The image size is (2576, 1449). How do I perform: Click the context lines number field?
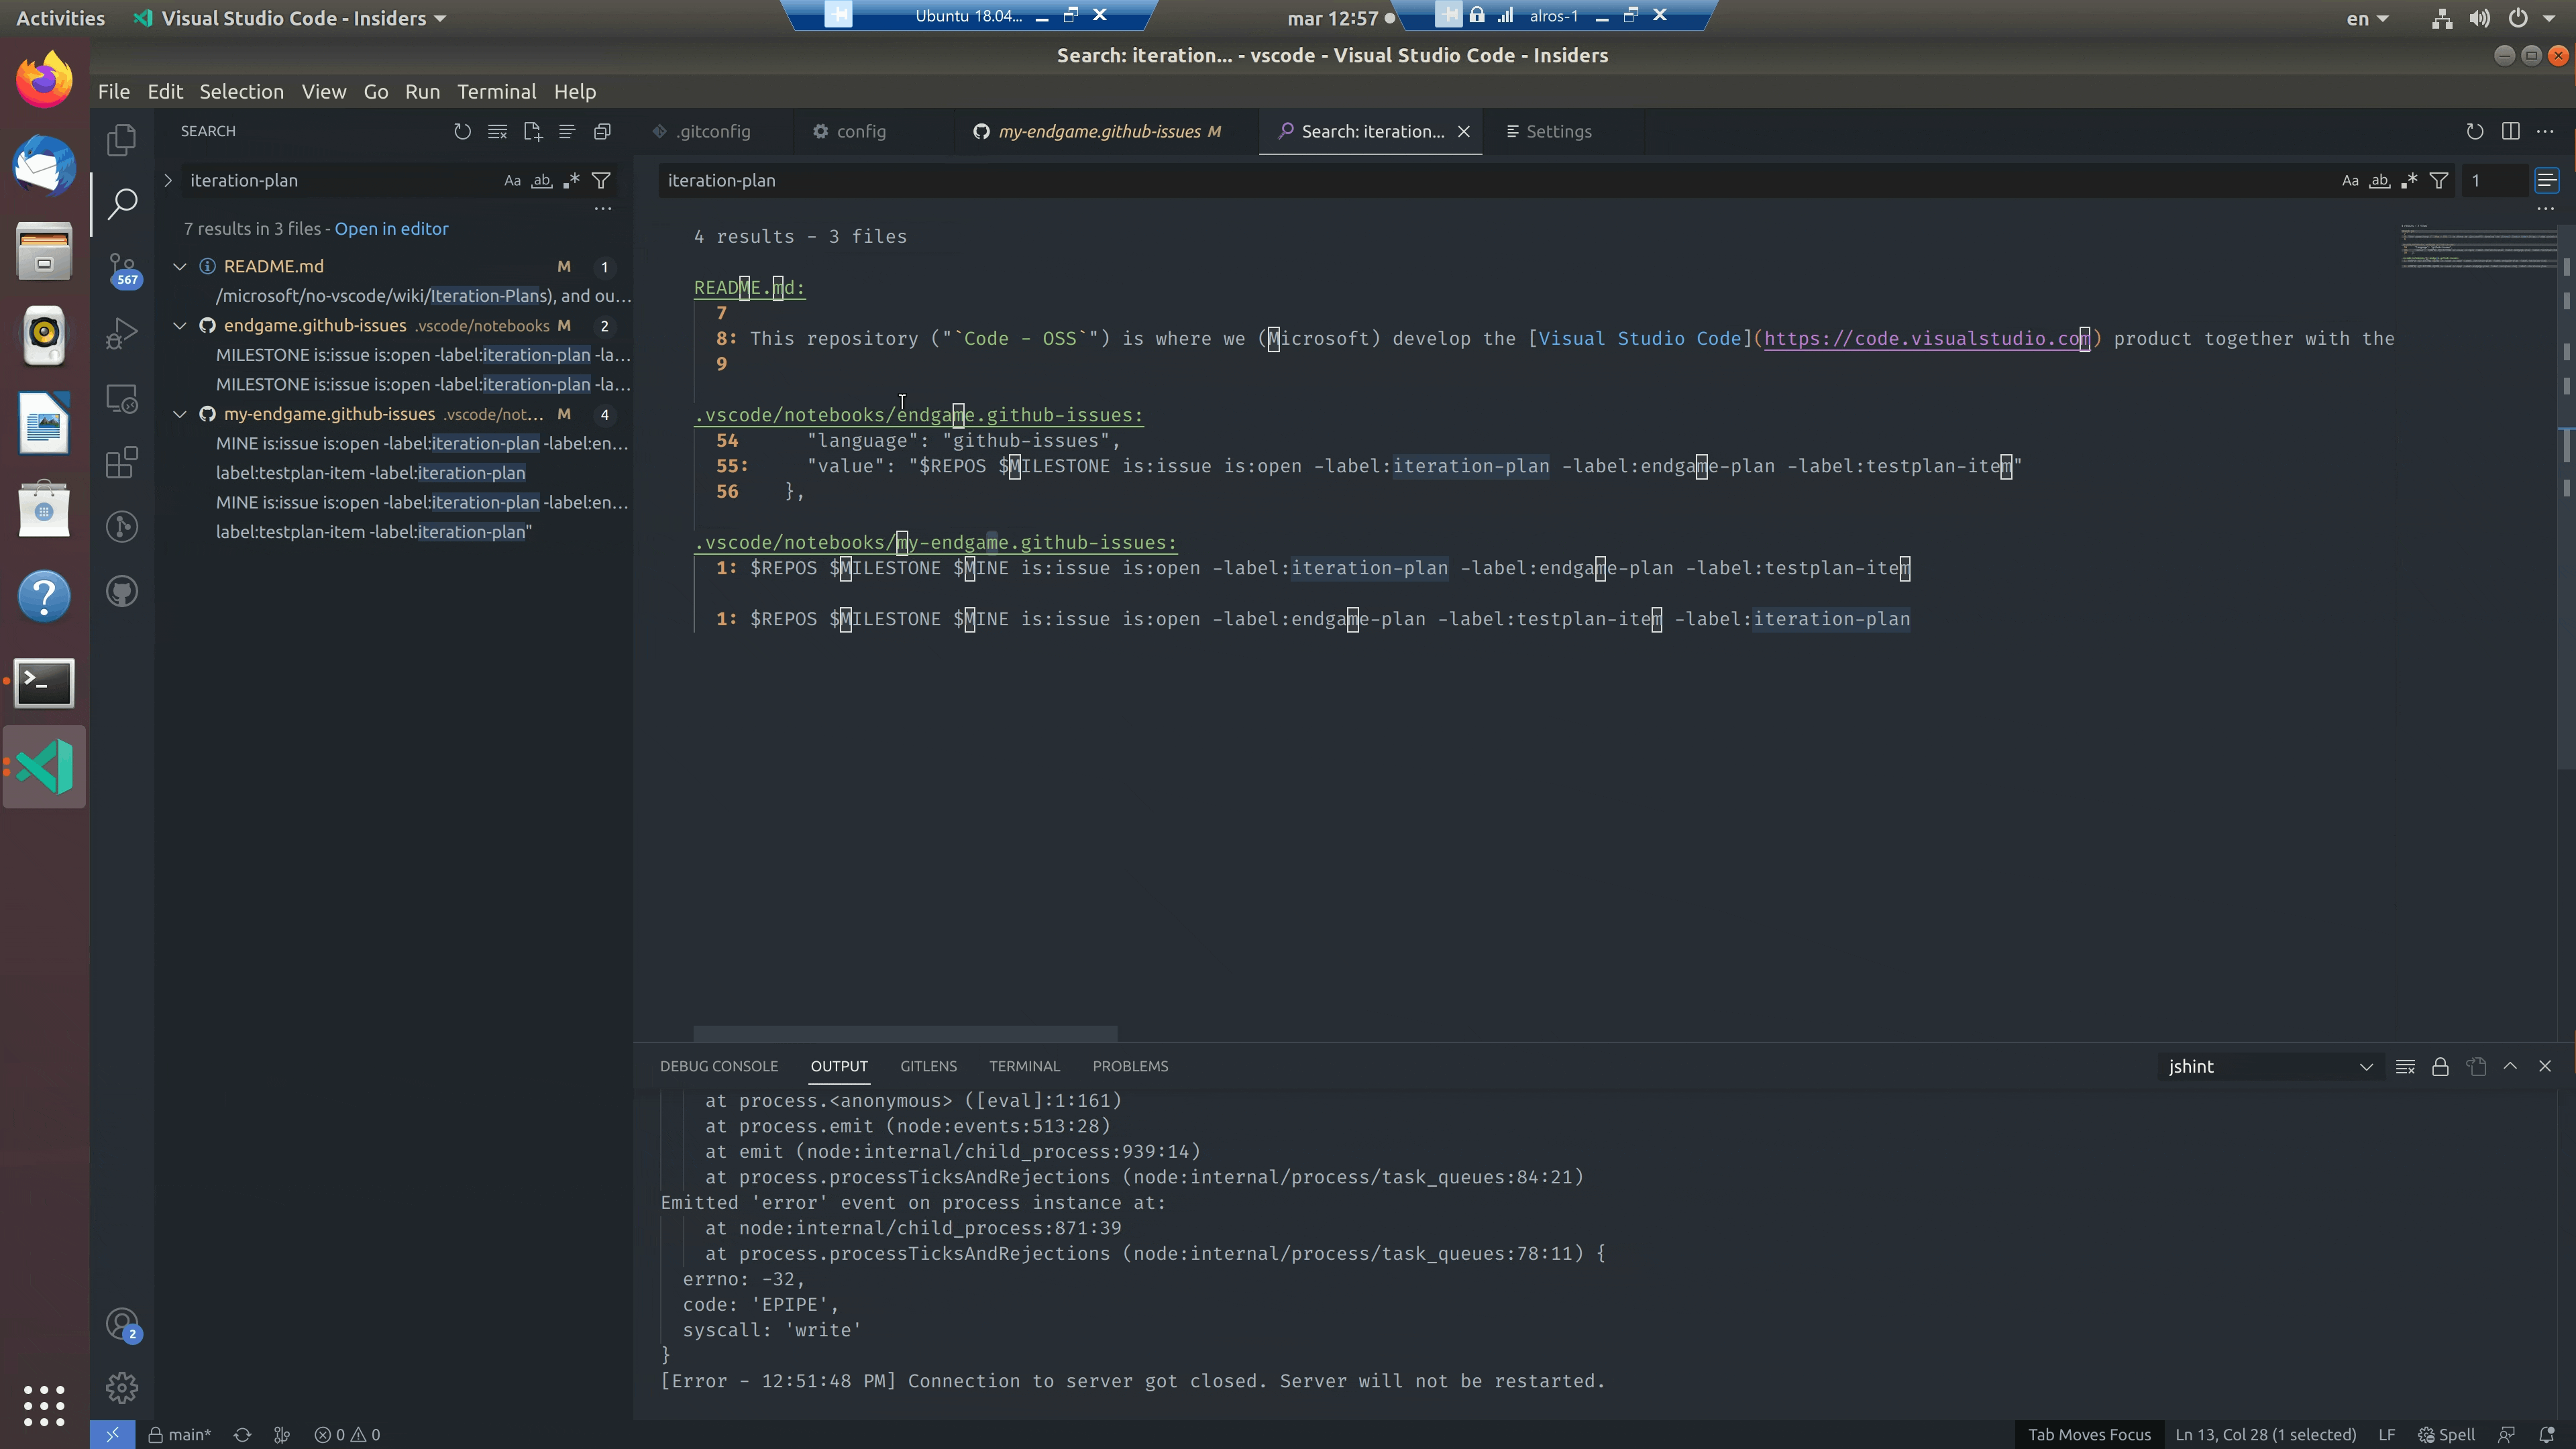point(2494,180)
